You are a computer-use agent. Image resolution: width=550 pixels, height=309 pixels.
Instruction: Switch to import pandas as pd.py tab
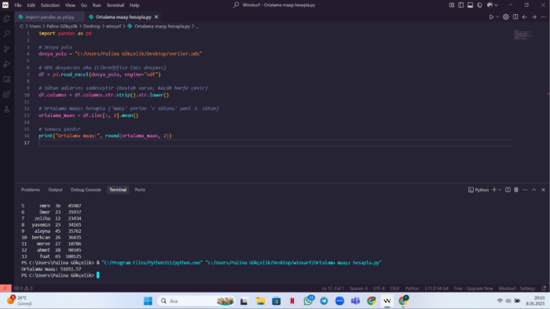49,16
